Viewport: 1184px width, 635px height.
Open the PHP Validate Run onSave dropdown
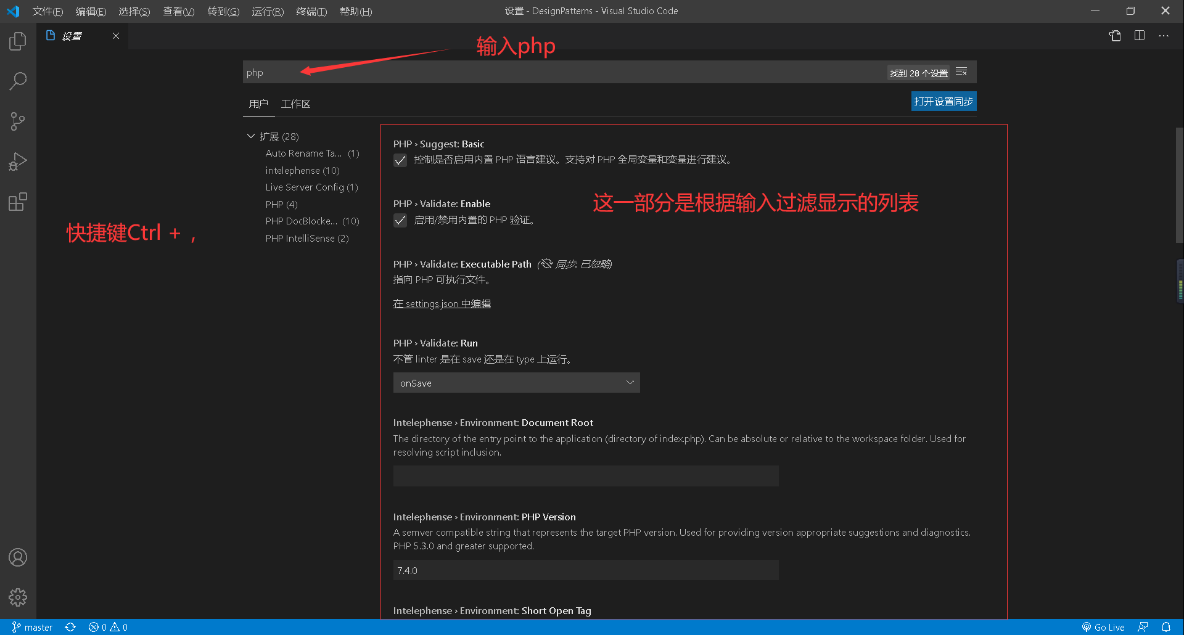coord(517,383)
